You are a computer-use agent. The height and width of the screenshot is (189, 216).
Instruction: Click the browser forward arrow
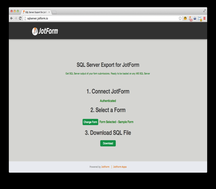point(16,19)
